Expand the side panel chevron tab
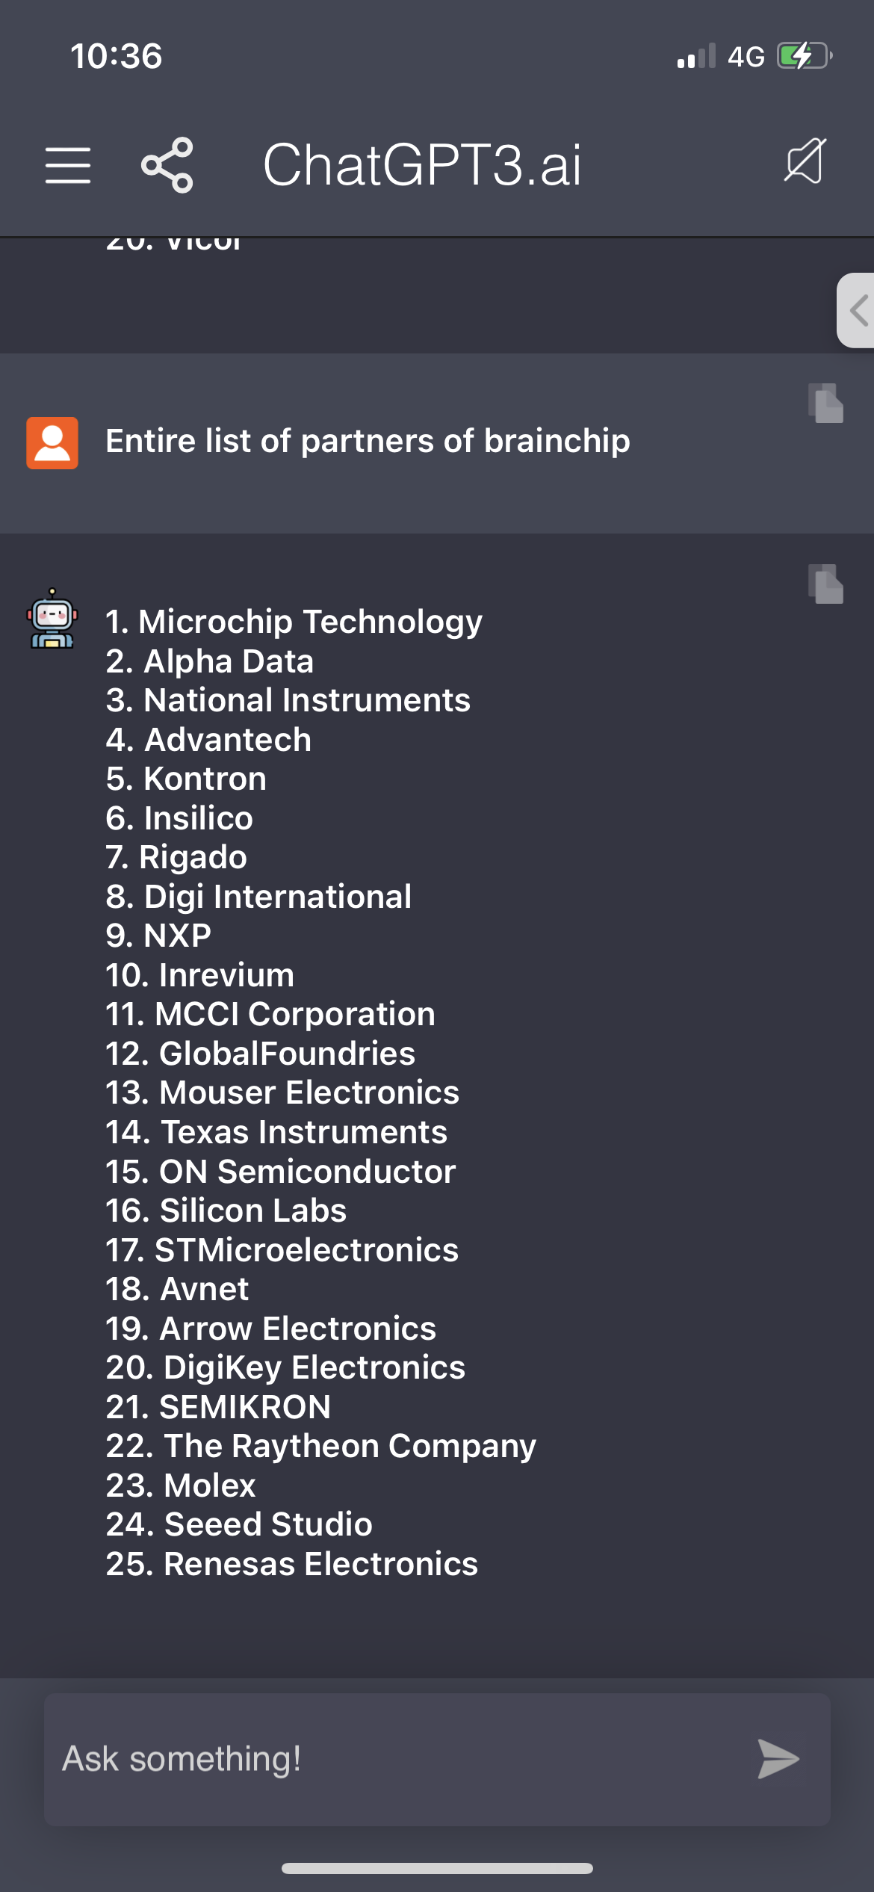Viewport: 874px width, 1892px height. 856,310
